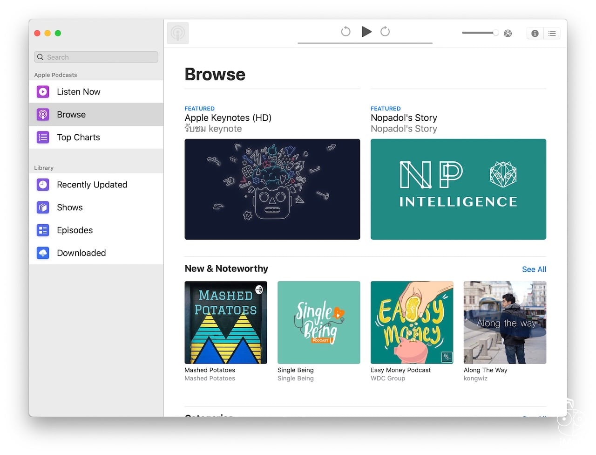Open the Nopadol's Story featured banner
The height and width of the screenshot is (455, 596).
pos(458,189)
